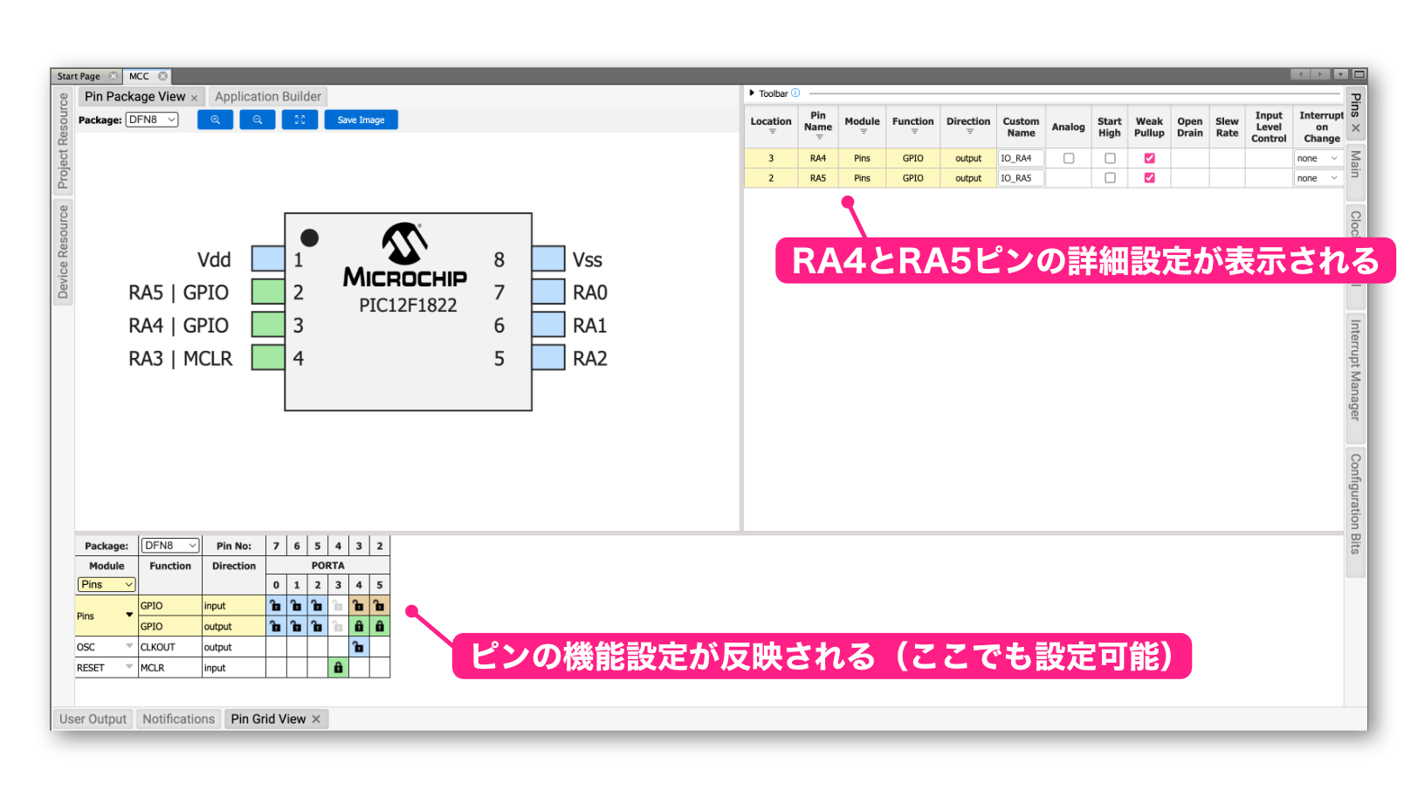
Task: Expand the OSC module row
Action: (129, 647)
